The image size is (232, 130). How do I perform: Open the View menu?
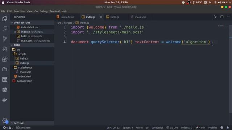29,11
